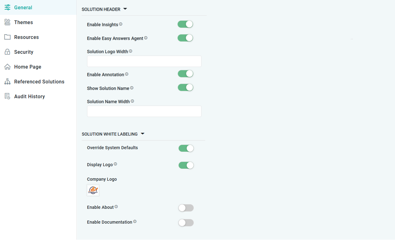Image resolution: width=395 pixels, height=240 pixels.
Task: Click the Audit History icon
Action: point(7,96)
